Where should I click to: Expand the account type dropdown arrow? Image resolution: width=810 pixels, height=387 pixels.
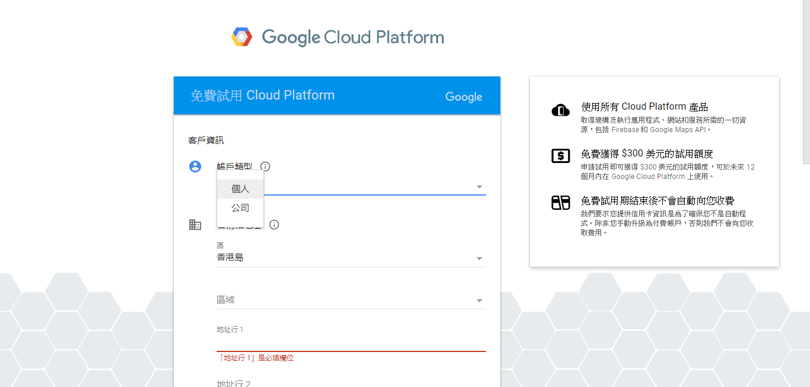[x=479, y=187]
